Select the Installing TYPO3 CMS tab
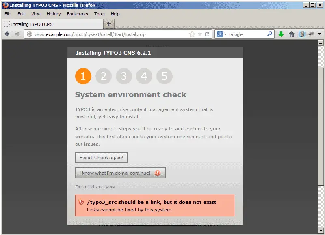The image size is (325, 235). tap(52, 24)
